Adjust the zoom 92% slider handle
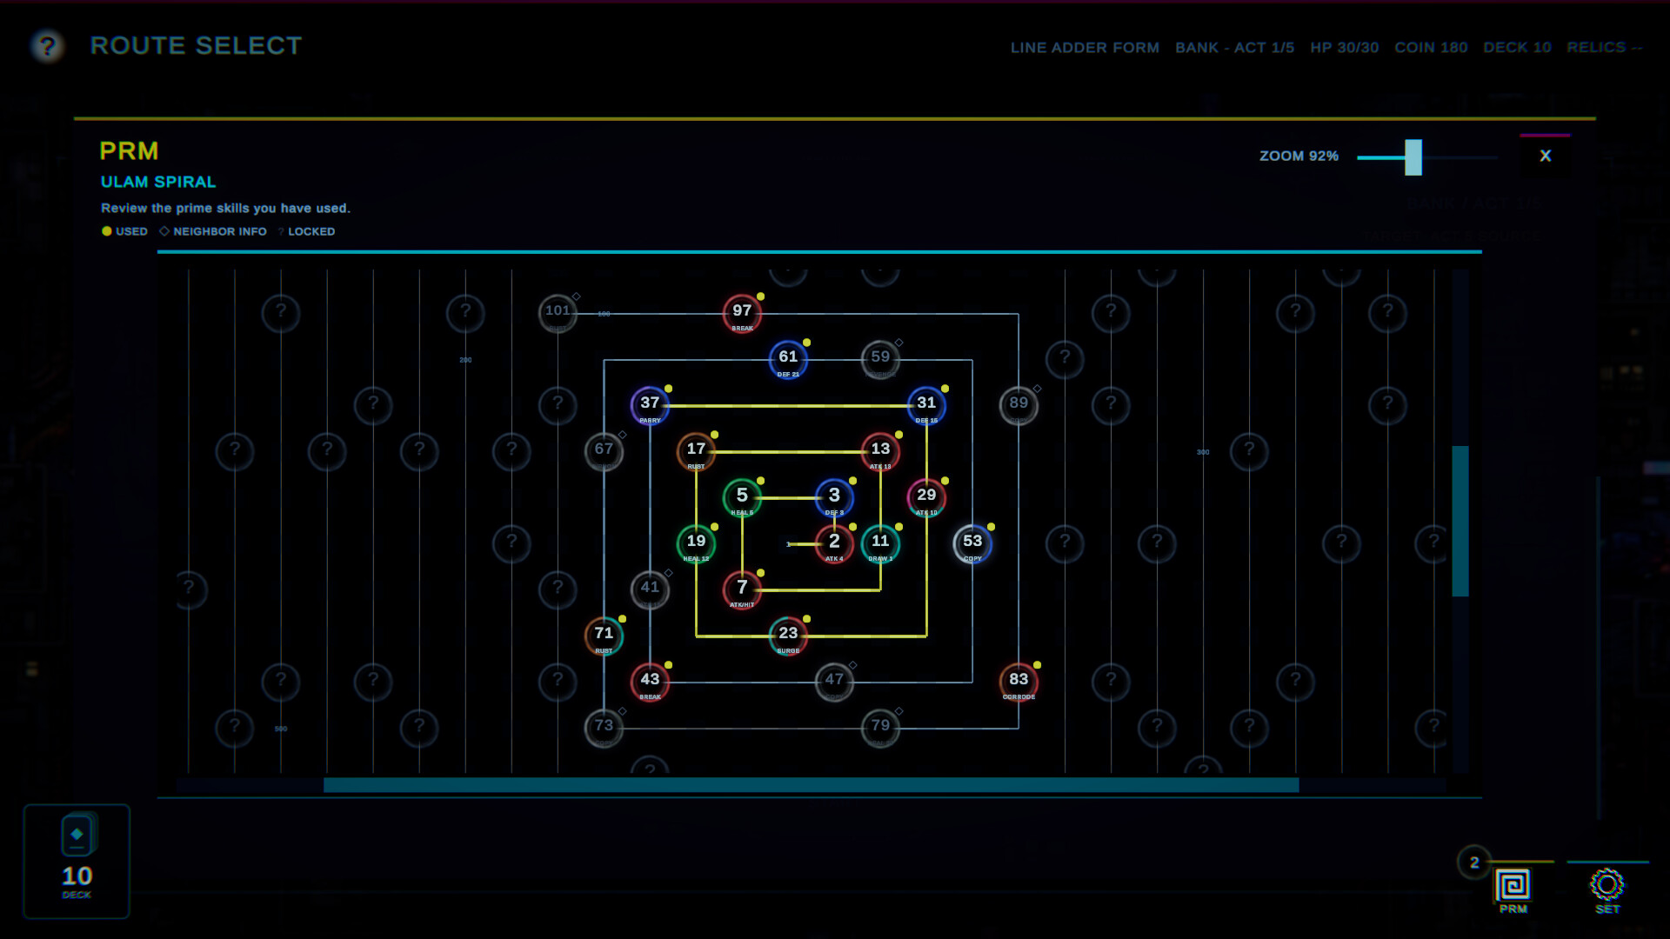The image size is (1670, 939). tap(1413, 157)
